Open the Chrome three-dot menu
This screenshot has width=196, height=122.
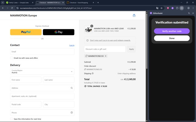tap(193, 8)
